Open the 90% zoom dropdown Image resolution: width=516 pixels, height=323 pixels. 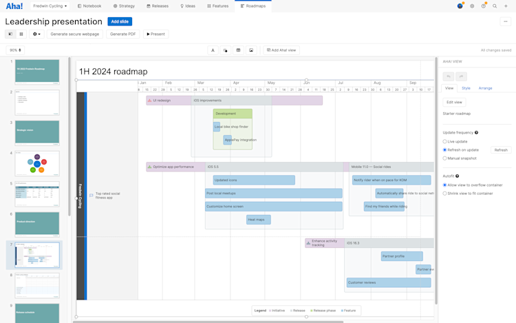tap(15, 50)
